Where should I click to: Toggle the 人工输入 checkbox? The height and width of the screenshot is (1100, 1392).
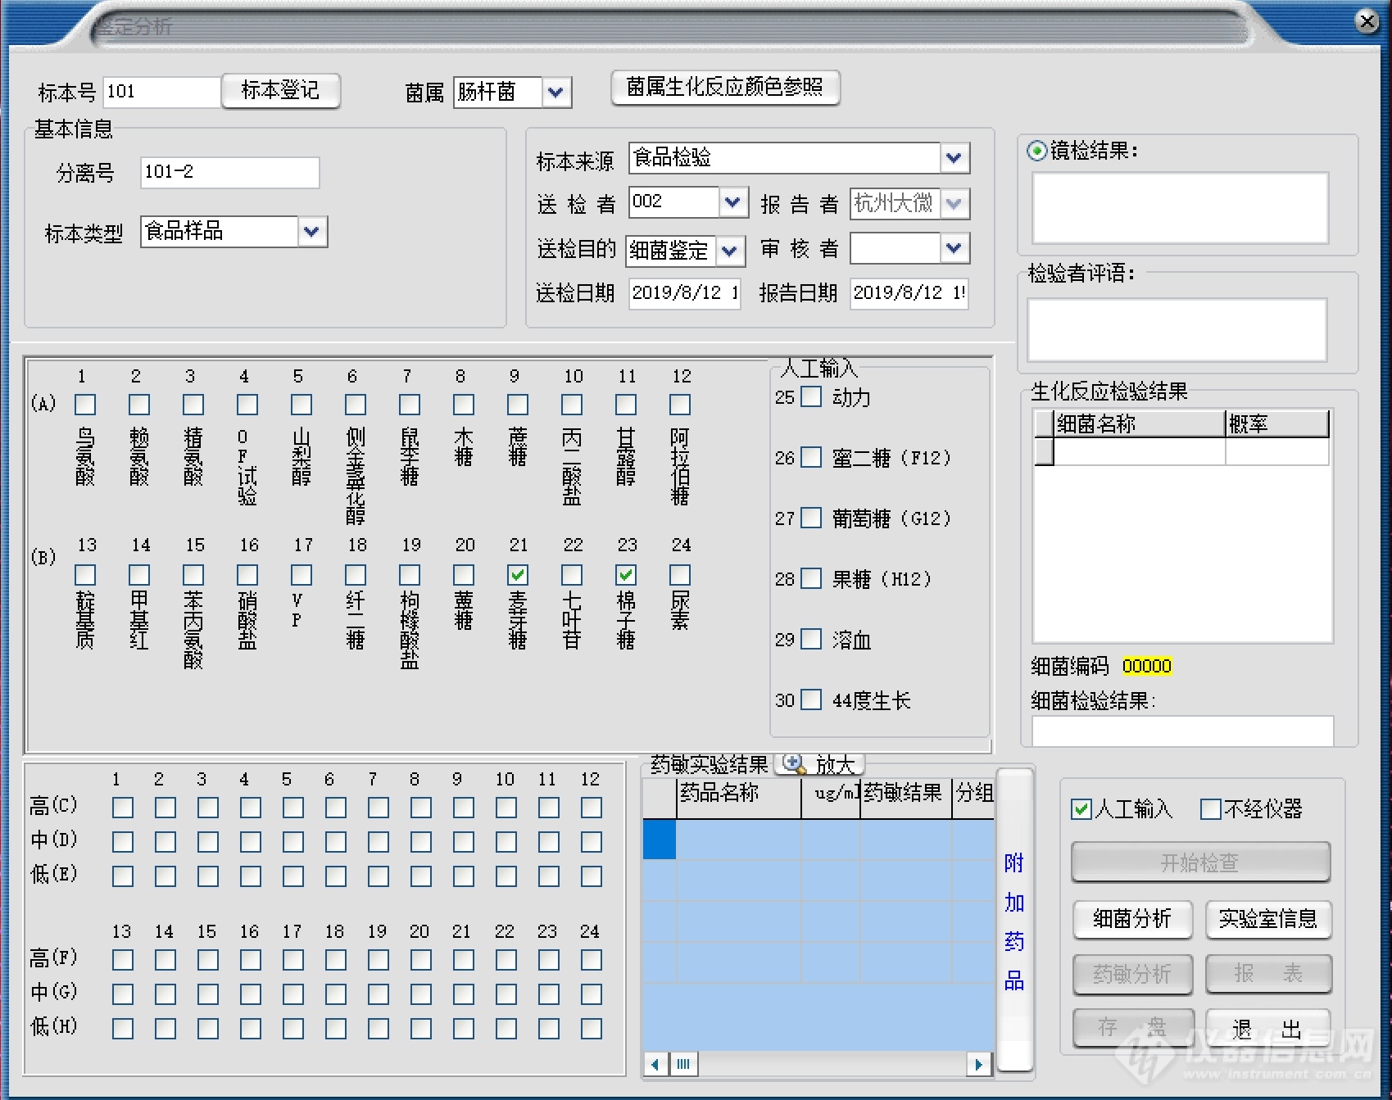pyautogui.click(x=1081, y=809)
